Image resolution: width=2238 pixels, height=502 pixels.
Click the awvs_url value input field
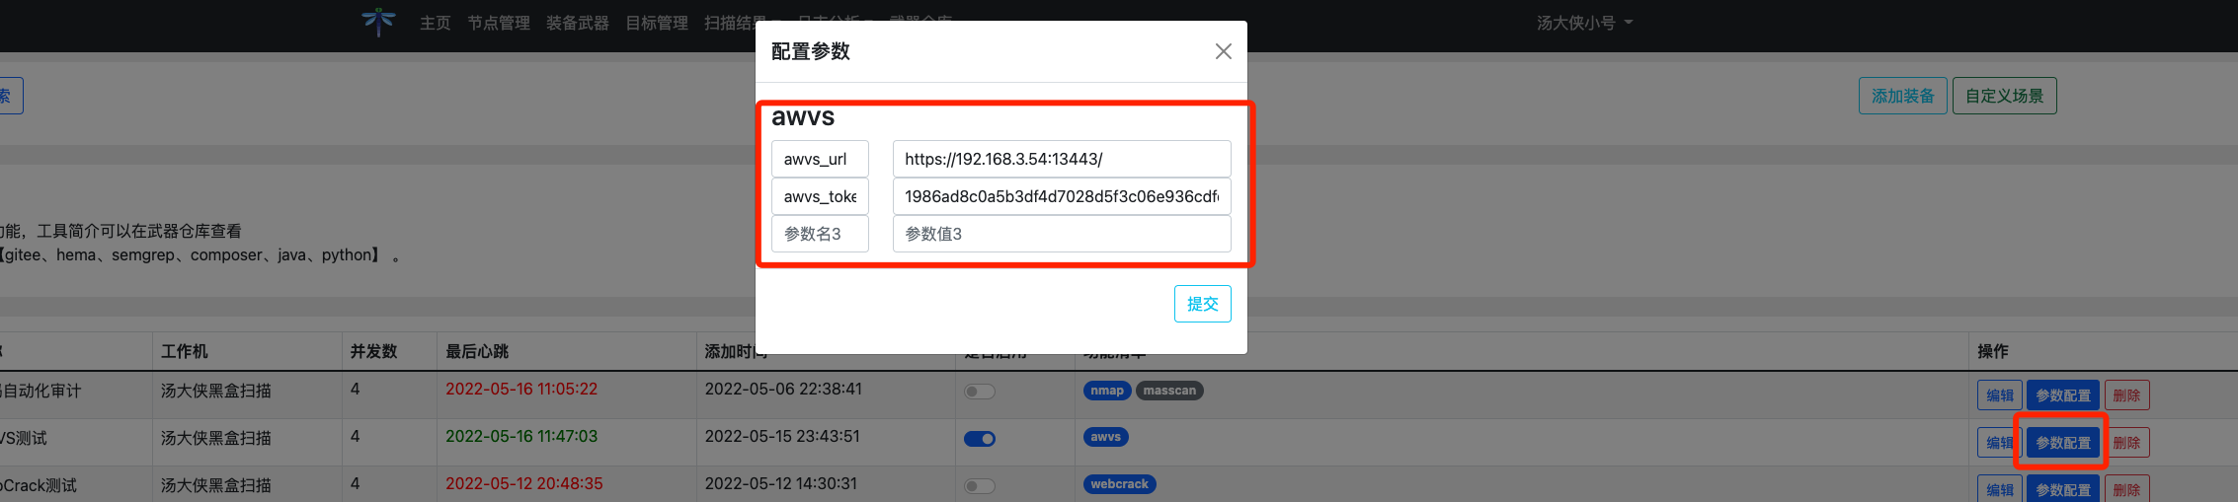pos(1061,159)
